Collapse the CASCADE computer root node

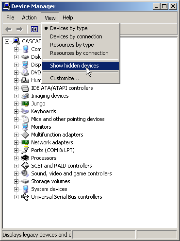point(7,41)
